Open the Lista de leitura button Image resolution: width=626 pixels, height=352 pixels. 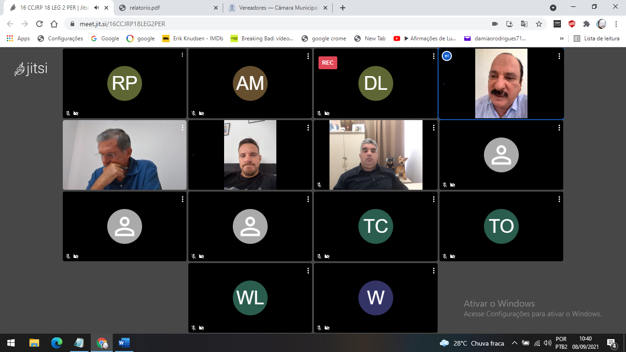coord(597,38)
